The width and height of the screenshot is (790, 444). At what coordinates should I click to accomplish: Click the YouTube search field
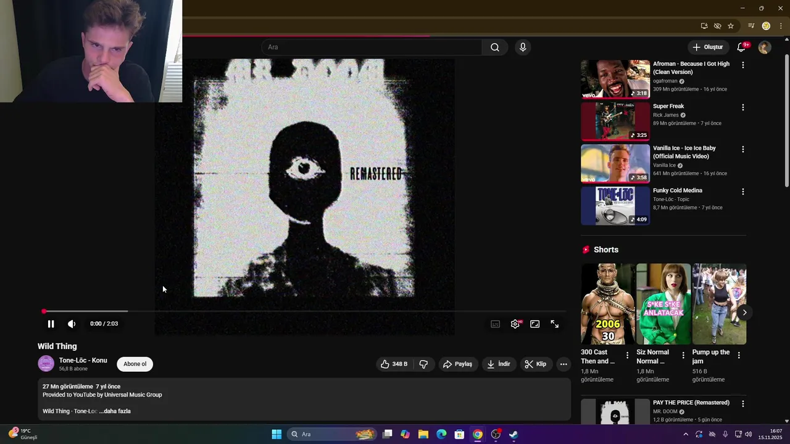372,47
